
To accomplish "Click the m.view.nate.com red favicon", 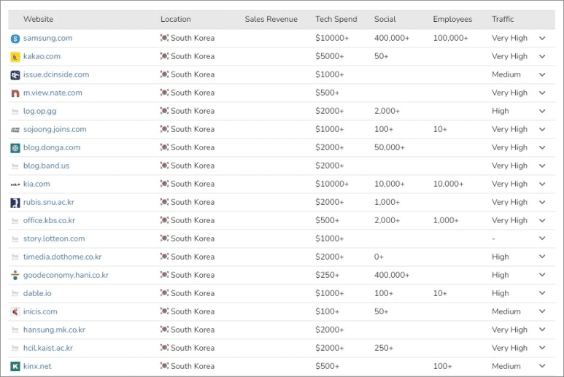I will 15,93.
